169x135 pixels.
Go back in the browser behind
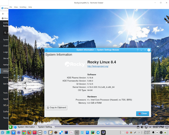(3, 14)
